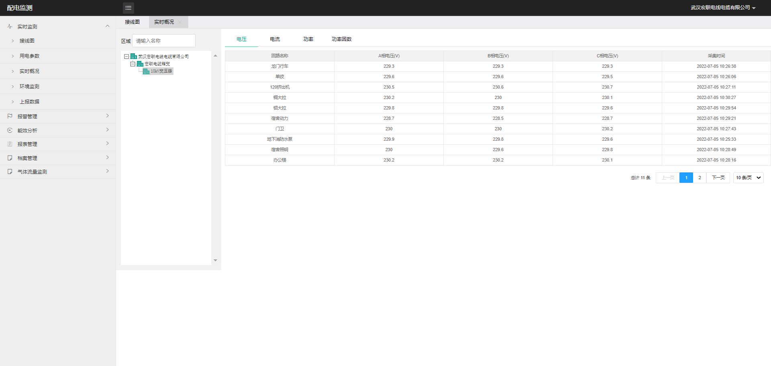
Task: Click building icon of 10kV变压器 node
Action: 146,71
